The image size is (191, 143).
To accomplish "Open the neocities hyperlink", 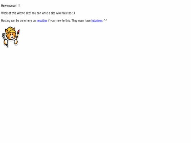I will 42,20.
